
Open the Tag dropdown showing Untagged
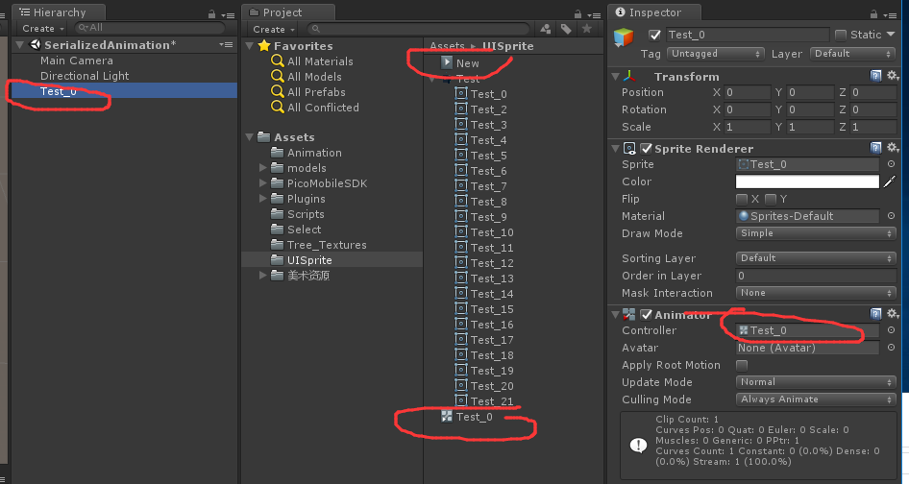click(715, 54)
